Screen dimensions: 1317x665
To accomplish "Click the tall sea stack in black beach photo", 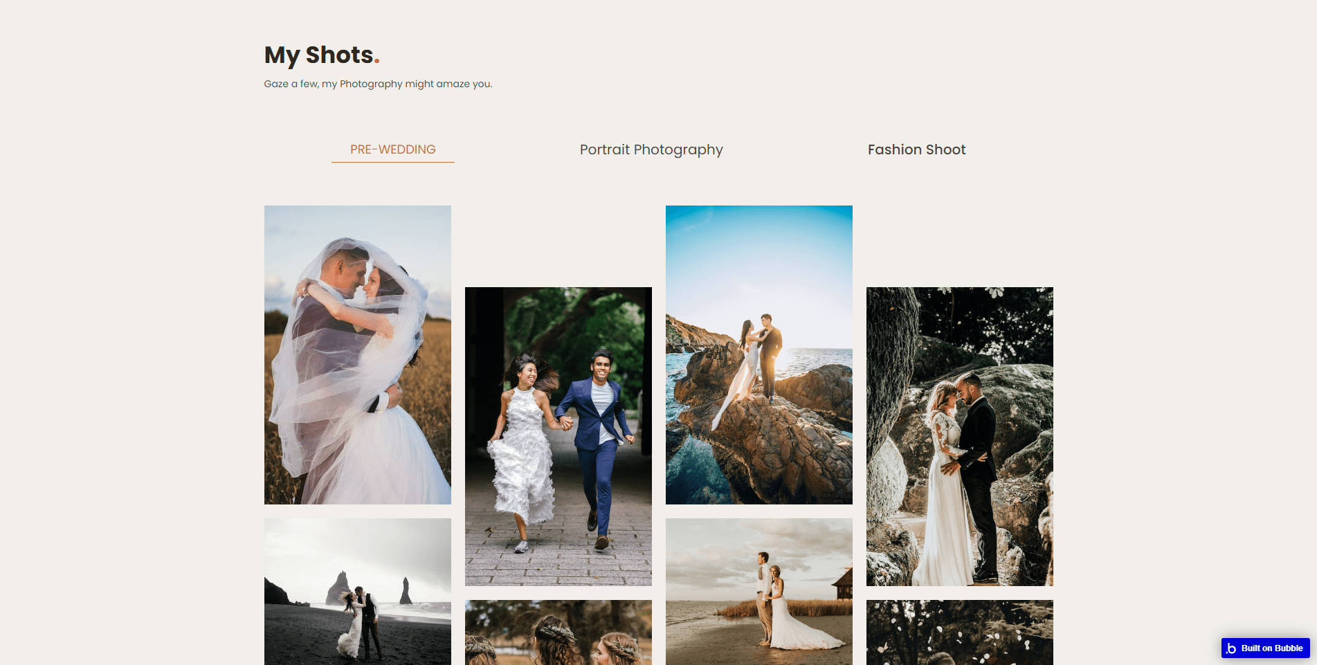I will point(339,587).
